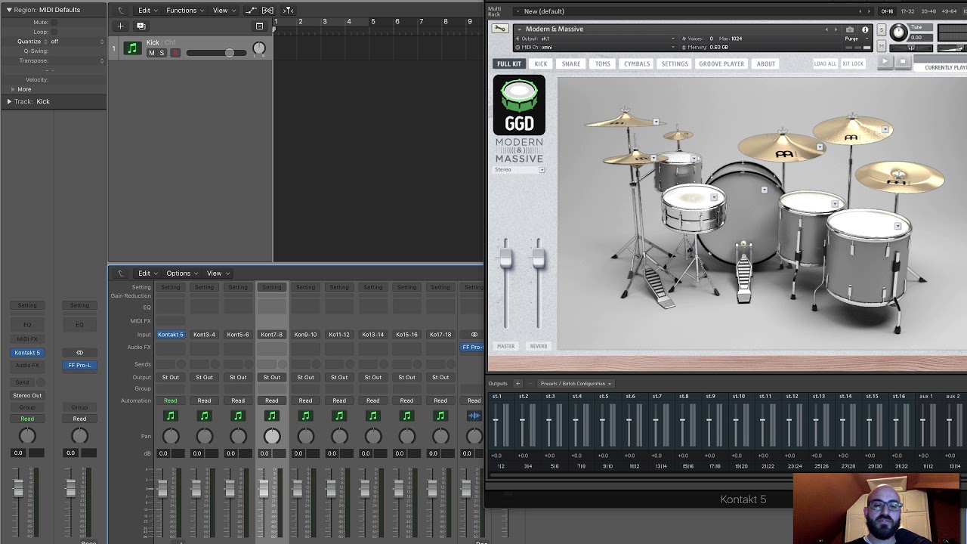Click the Kick track music note icon
Viewport: 967px width, 544px height.
point(132,48)
